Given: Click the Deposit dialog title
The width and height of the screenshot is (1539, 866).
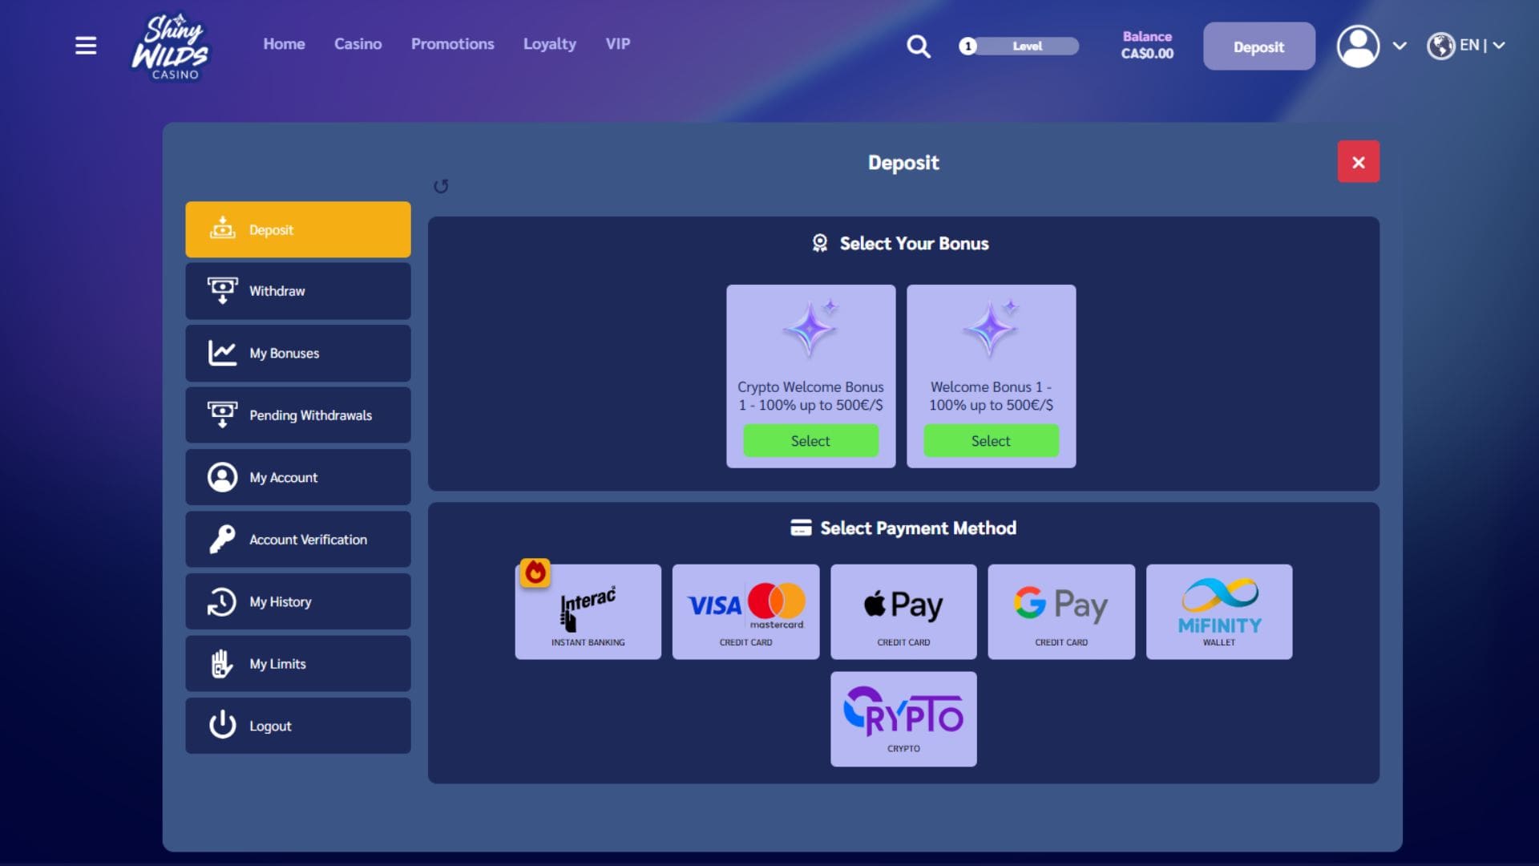Looking at the screenshot, I should click(x=903, y=163).
